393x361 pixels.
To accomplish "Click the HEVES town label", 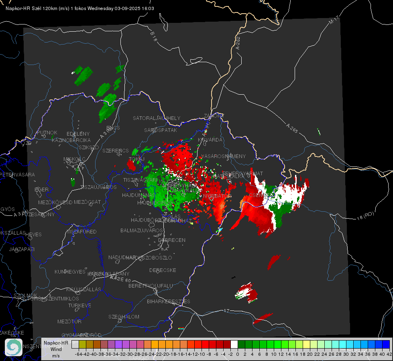I will pyautogui.click(x=33, y=235).
